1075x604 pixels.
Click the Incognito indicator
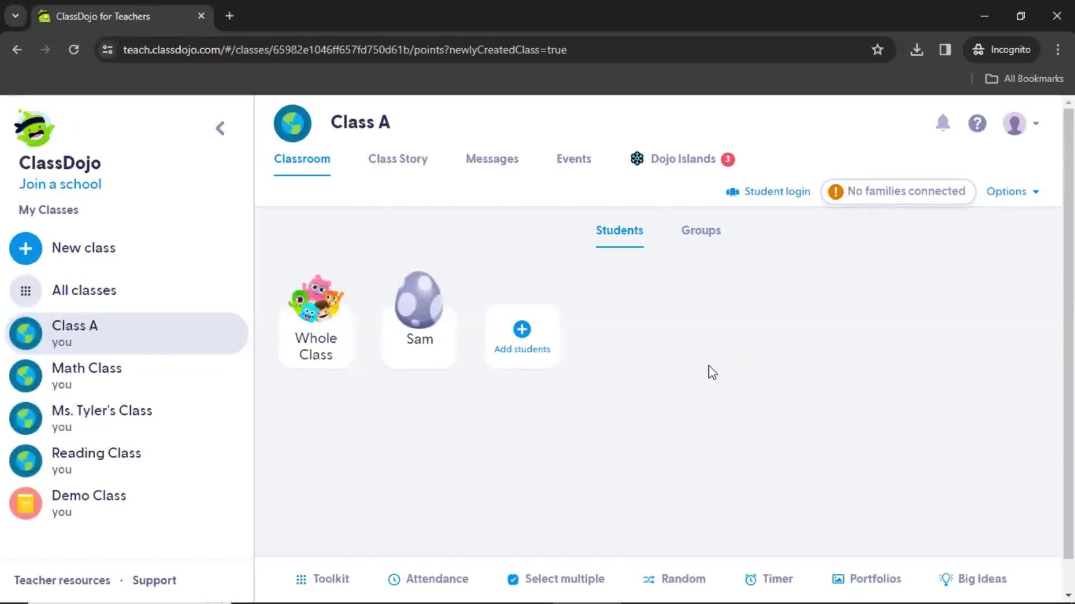click(x=1002, y=50)
